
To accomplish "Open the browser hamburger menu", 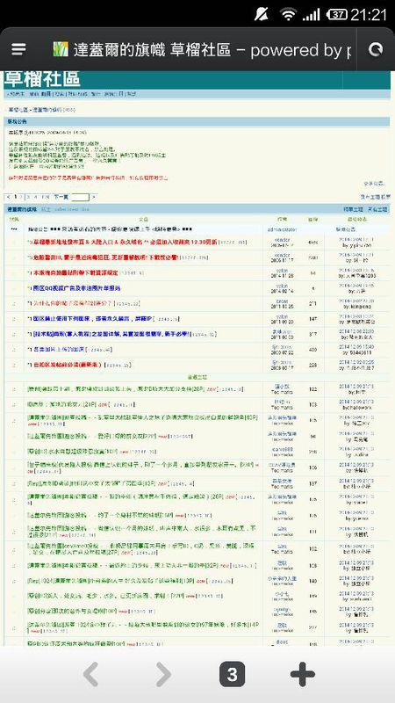I will [x=18, y=49].
